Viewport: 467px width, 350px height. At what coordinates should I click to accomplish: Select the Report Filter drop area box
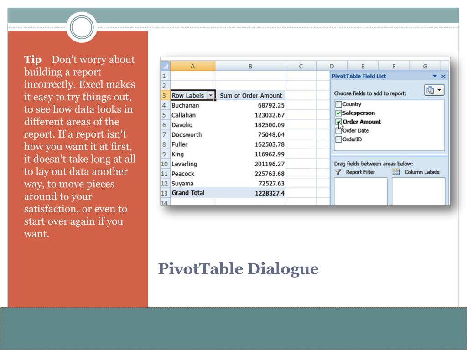coord(360,191)
